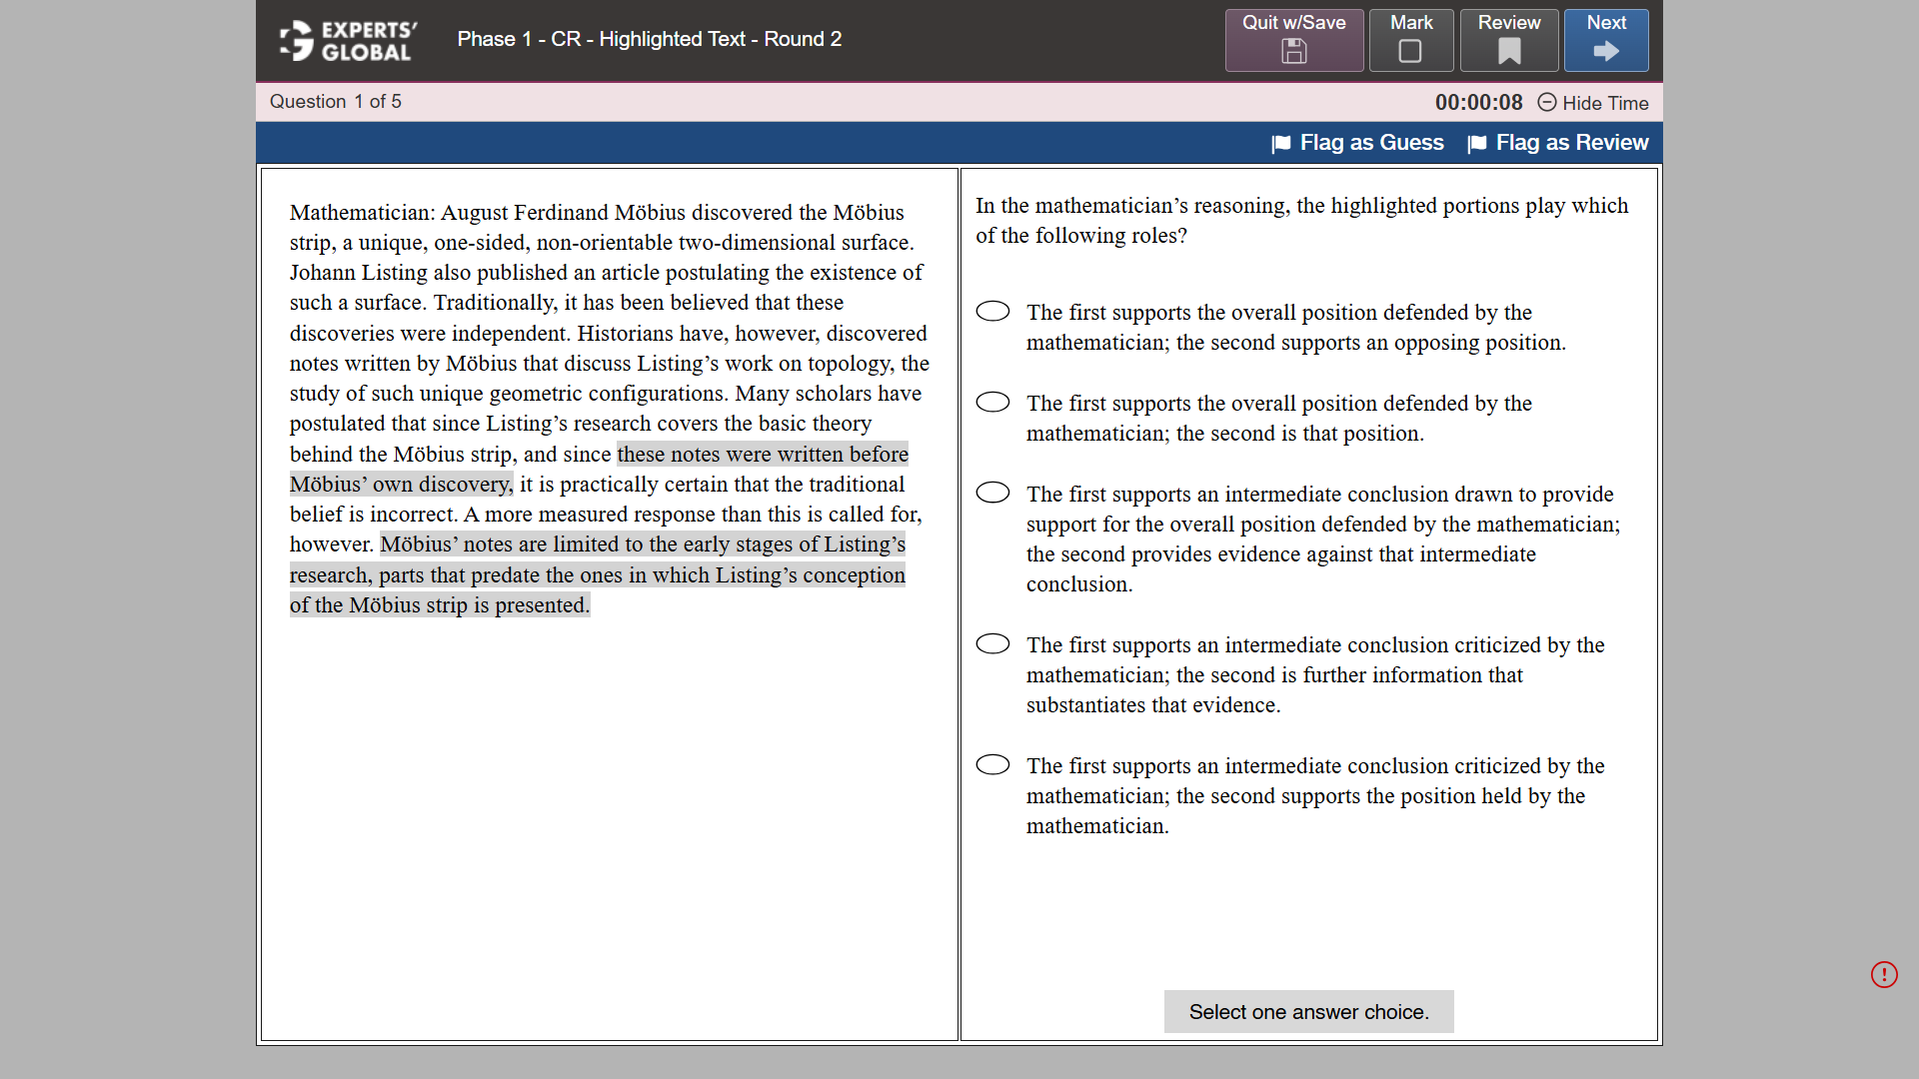Click the flag icon beside Flag as Guess
Image resolution: width=1919 pixels, height=1079 pixels.
[1280, 143]
